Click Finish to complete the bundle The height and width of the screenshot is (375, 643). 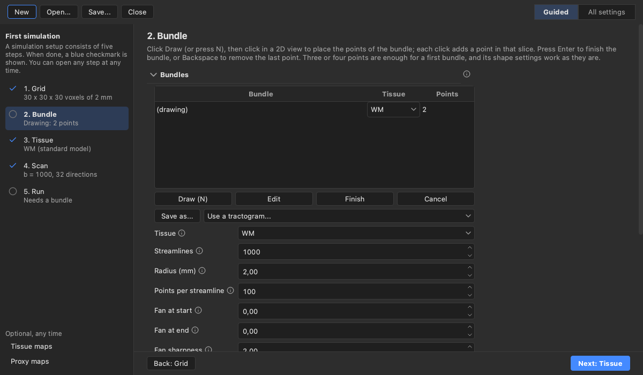[355, 199]
